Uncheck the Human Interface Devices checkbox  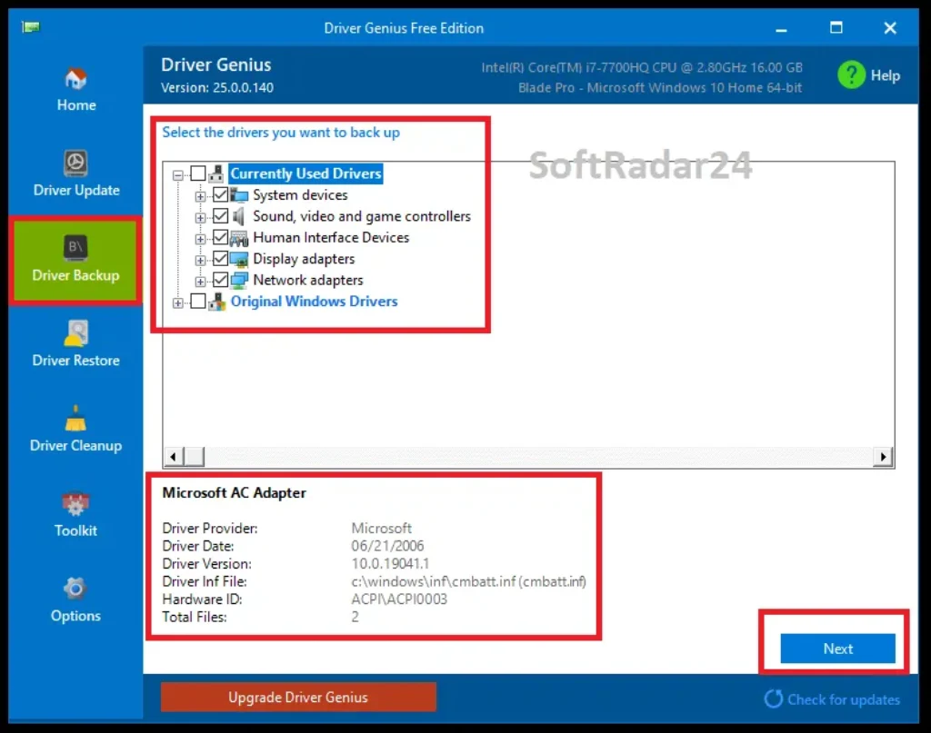pos(220,237)
